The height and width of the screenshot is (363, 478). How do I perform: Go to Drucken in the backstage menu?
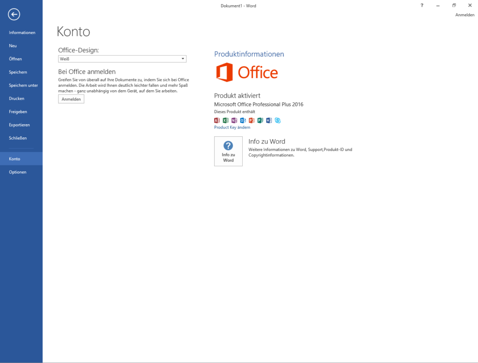click(16, 99)
